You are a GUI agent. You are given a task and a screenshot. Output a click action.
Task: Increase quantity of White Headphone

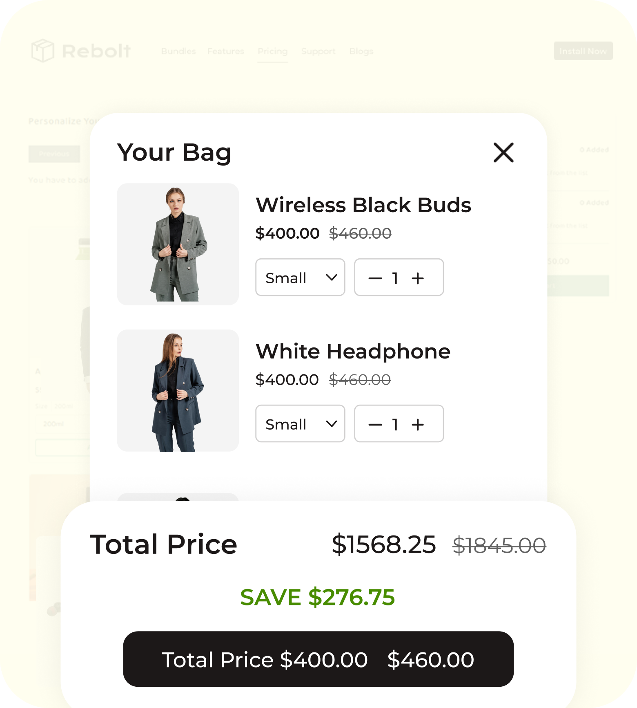[418, 425]
